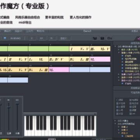Enable the greyed 柔和钢琴 track
Screen dimensions: 140x140
coord(122,62)
